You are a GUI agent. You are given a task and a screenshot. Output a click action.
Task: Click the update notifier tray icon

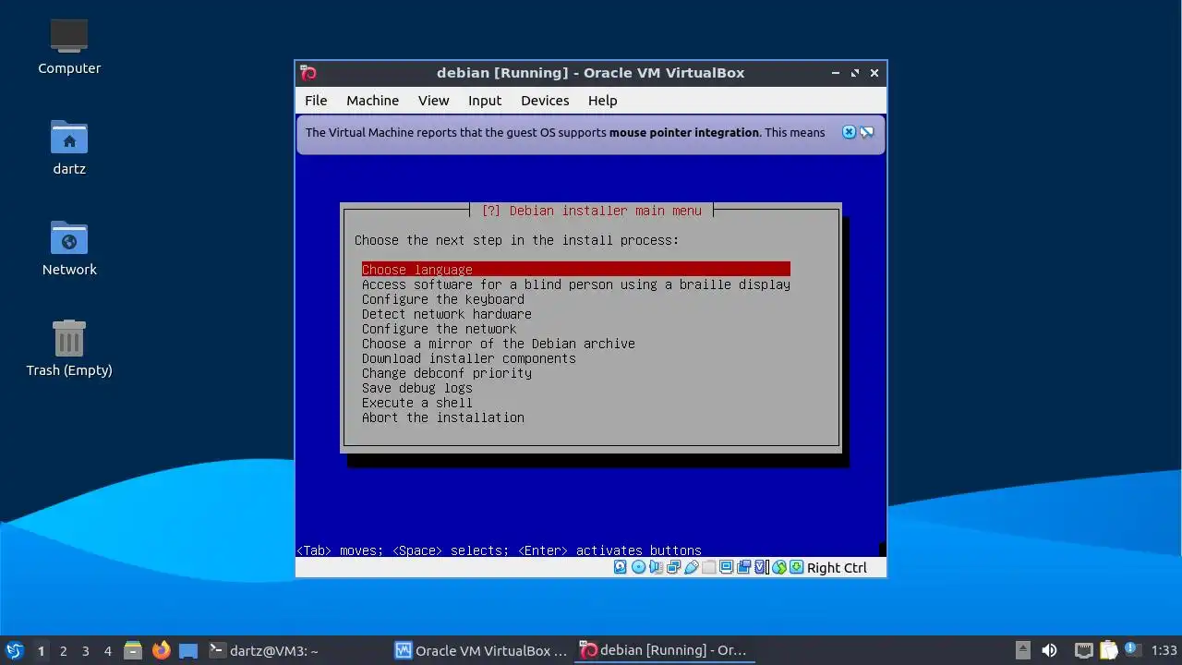point(1132,649)
